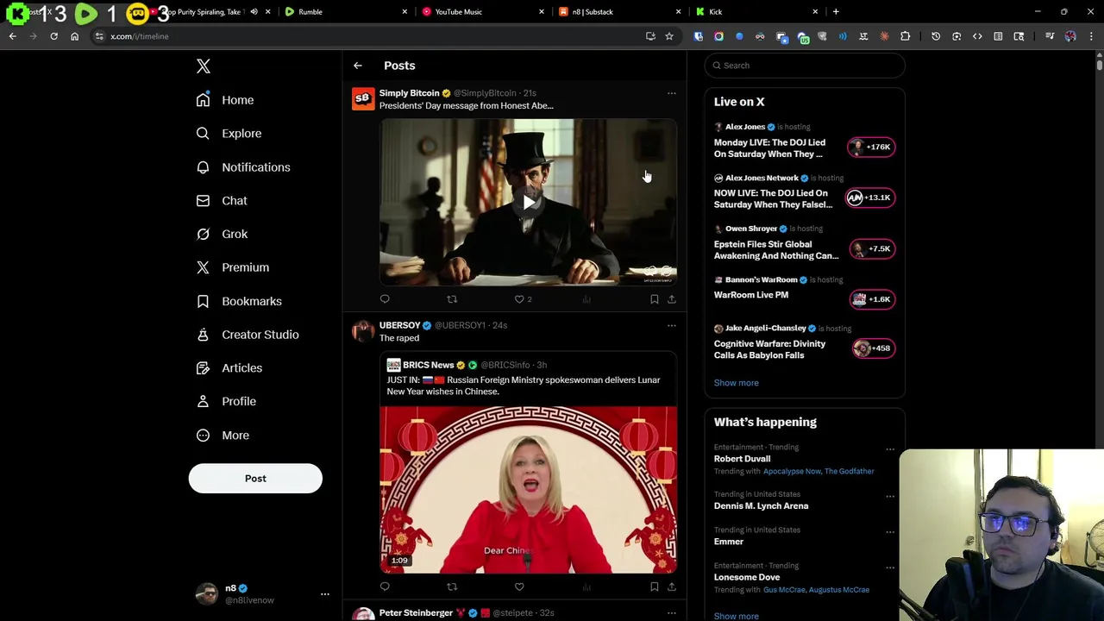
Task: Open the browser profile avatar
Action: pos(1070,36)
